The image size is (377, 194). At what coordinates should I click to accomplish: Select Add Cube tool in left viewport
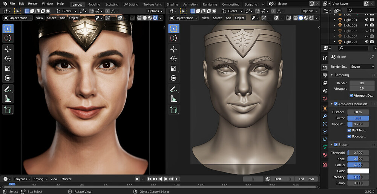click(8, 109)
